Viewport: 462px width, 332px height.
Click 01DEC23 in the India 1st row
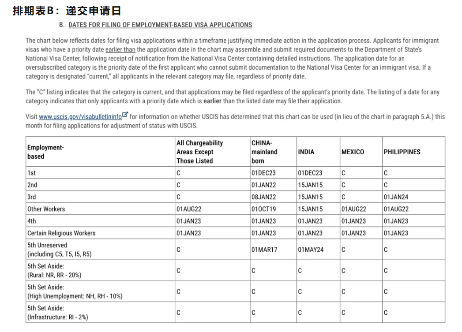[x=310, y=173]
